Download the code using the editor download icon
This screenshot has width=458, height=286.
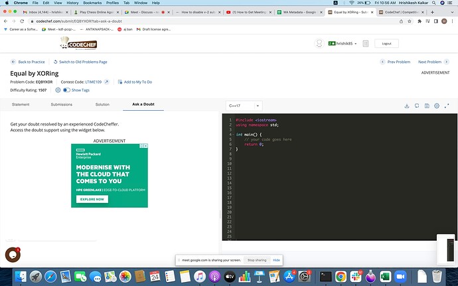[x=407, y=106]
